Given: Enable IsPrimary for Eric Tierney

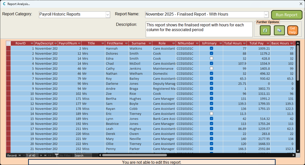Looking at the screenshot, I should coord(211,114).
